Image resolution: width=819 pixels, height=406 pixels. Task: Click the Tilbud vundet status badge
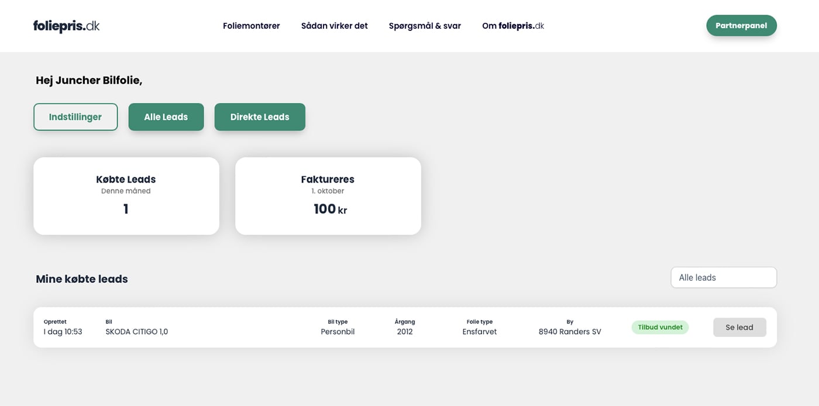click(x=660, y=328)
